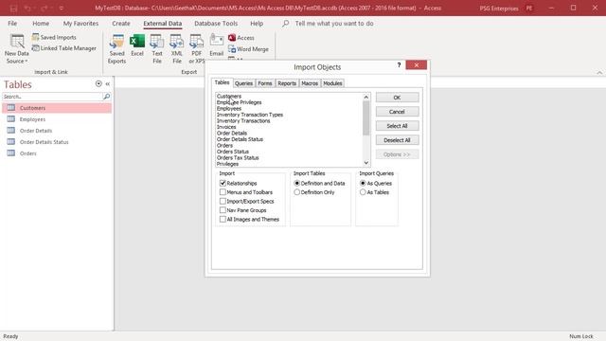The height and width of the screenshot is (341, 606).
Task: Switch to Modules tab in Import Objects
Action: coord(332,83)
